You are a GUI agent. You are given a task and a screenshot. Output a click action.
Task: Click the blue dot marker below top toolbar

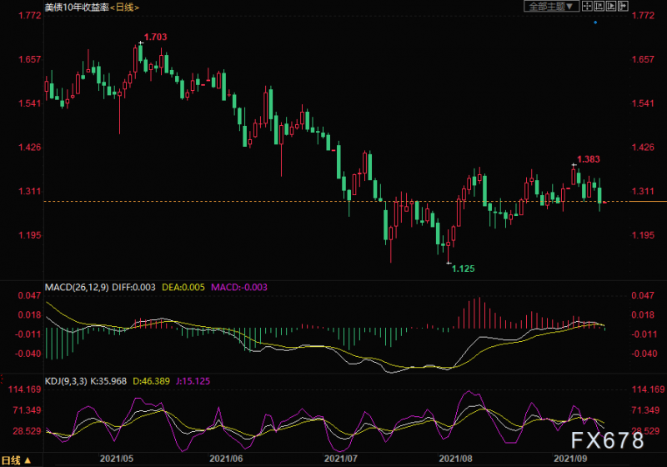click(595, 23)
